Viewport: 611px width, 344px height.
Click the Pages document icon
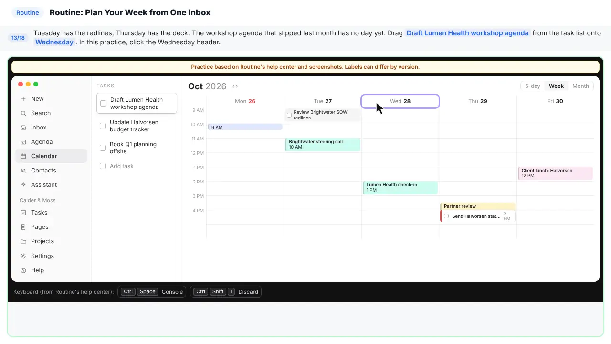click(x=23, y=227)
